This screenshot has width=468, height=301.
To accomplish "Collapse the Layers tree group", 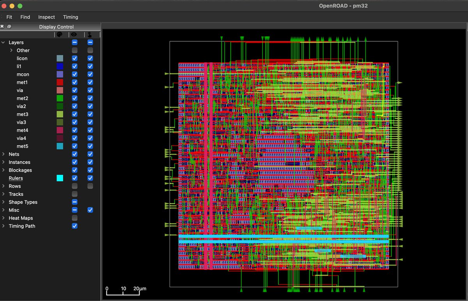I will point(4,42).
